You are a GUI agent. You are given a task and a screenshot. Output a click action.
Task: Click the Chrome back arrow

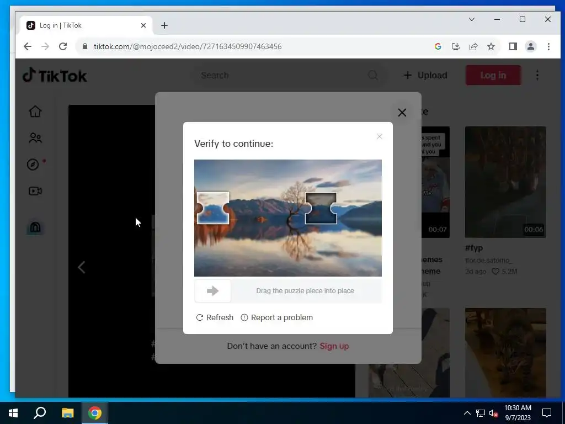point(28,46)
